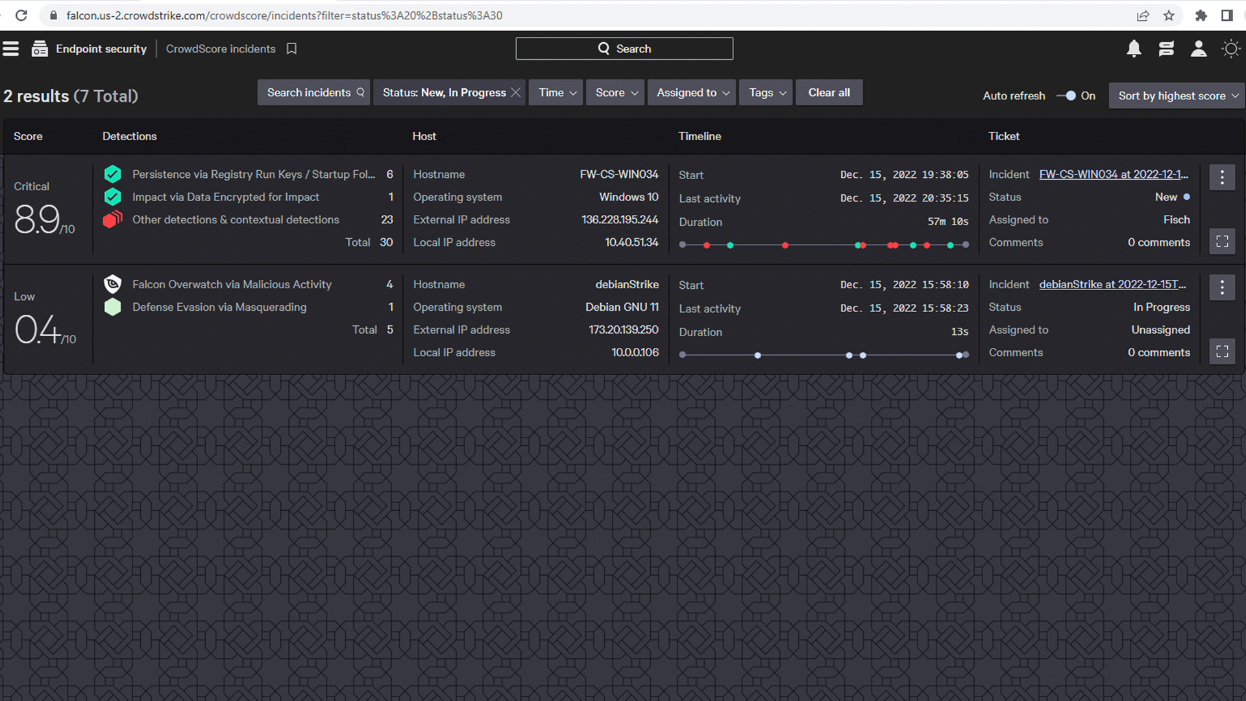The height and width of the screenshot is (701, 1246).
Task: Select Impact via Data Encrypted for Impact
Action: pos(226,197)
